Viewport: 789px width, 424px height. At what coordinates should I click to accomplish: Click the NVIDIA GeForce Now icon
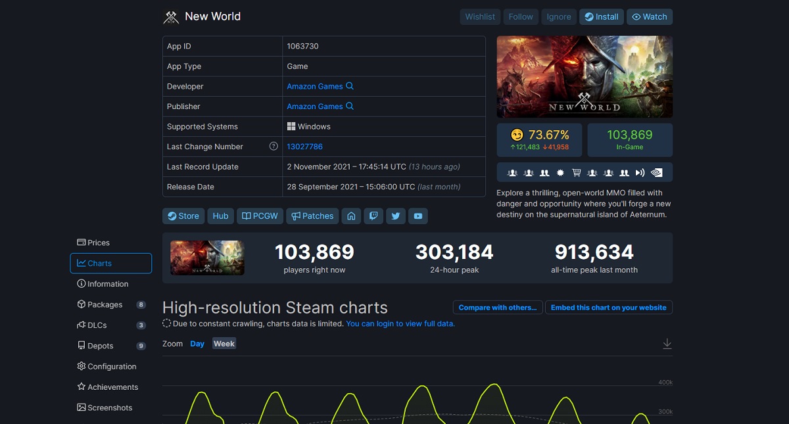pos(656,173)
